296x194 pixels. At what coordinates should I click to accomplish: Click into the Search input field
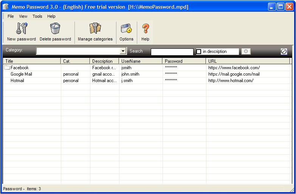coord(172,52)
